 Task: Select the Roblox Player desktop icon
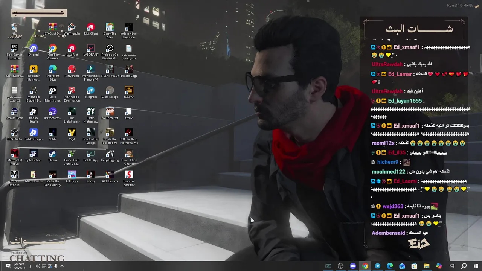click(34, 135)
